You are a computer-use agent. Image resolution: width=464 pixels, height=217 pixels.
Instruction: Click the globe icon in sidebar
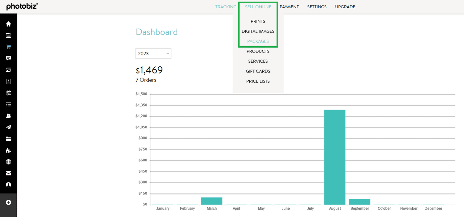pos(8,162)
